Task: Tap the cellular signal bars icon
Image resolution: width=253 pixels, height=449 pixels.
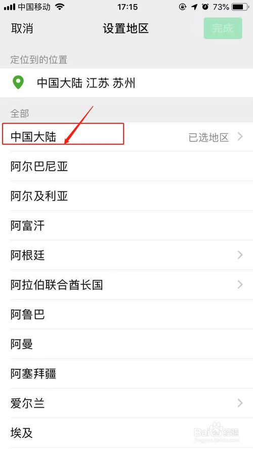Action: 10,7
